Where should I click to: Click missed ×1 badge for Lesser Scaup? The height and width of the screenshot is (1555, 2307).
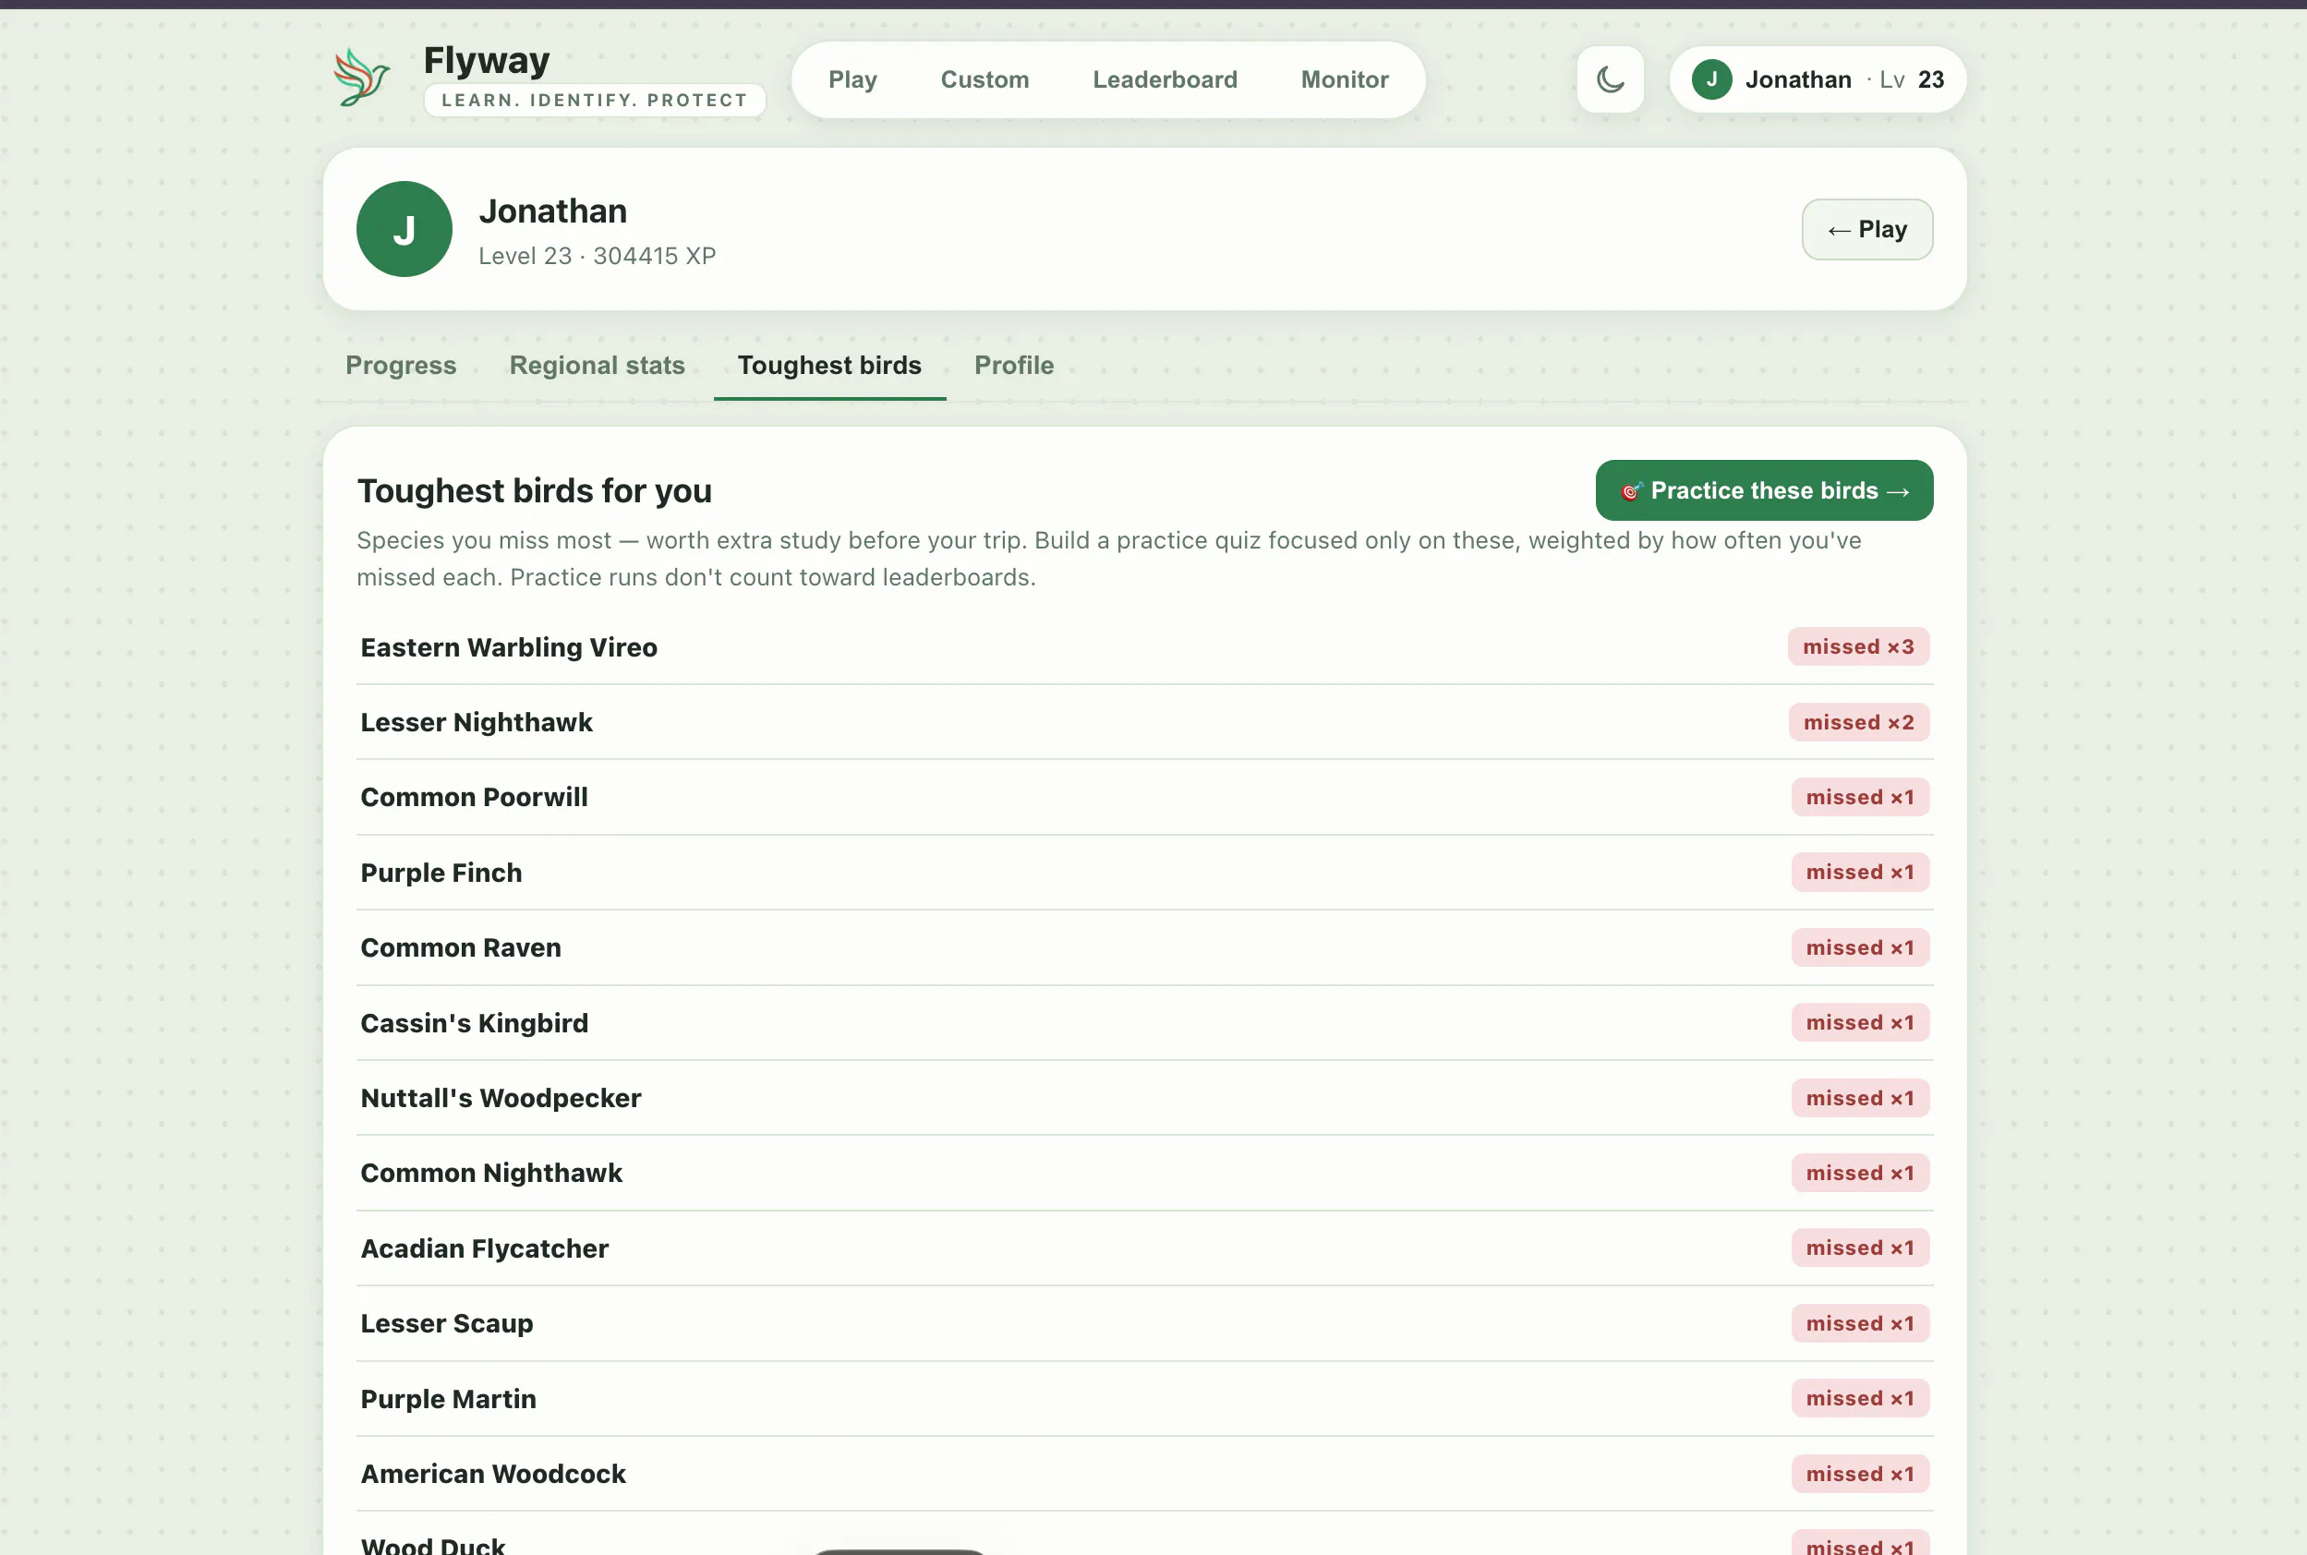pos(1860,1323)
